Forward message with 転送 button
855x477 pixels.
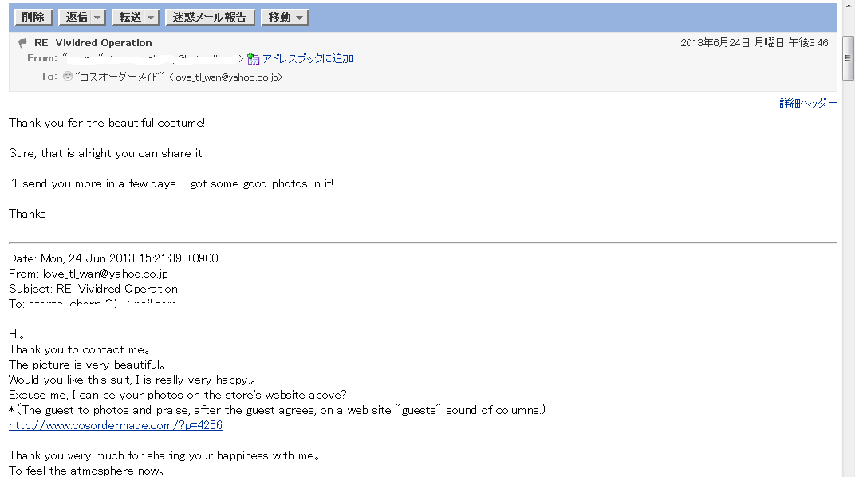[130, 17]
